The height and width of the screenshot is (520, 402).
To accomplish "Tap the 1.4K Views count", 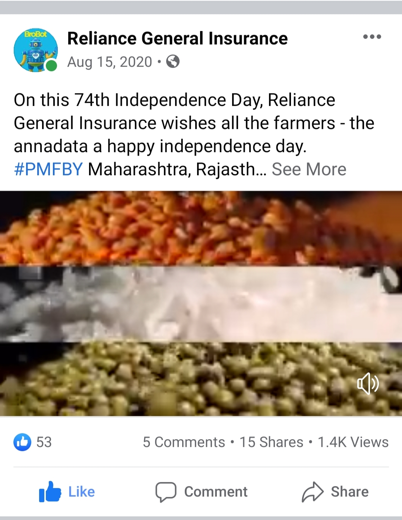I will click(x=353, y=442).
